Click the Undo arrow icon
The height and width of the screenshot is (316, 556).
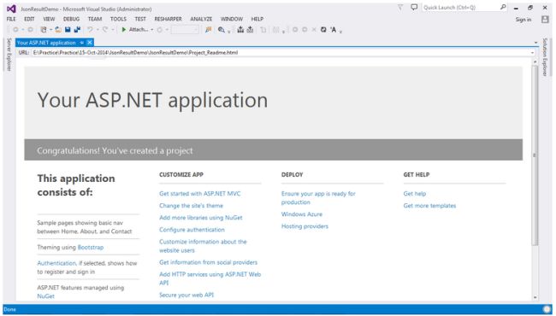click(91, 30)
